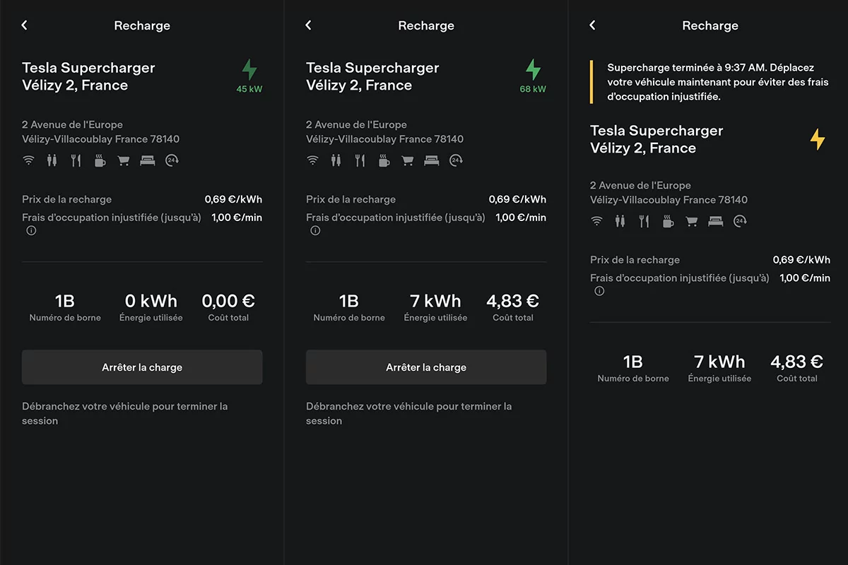Go back from the 45 kW Recharge screen
Image resolution: width=848 pixels, height=565 pixels.
coord(24,25)
